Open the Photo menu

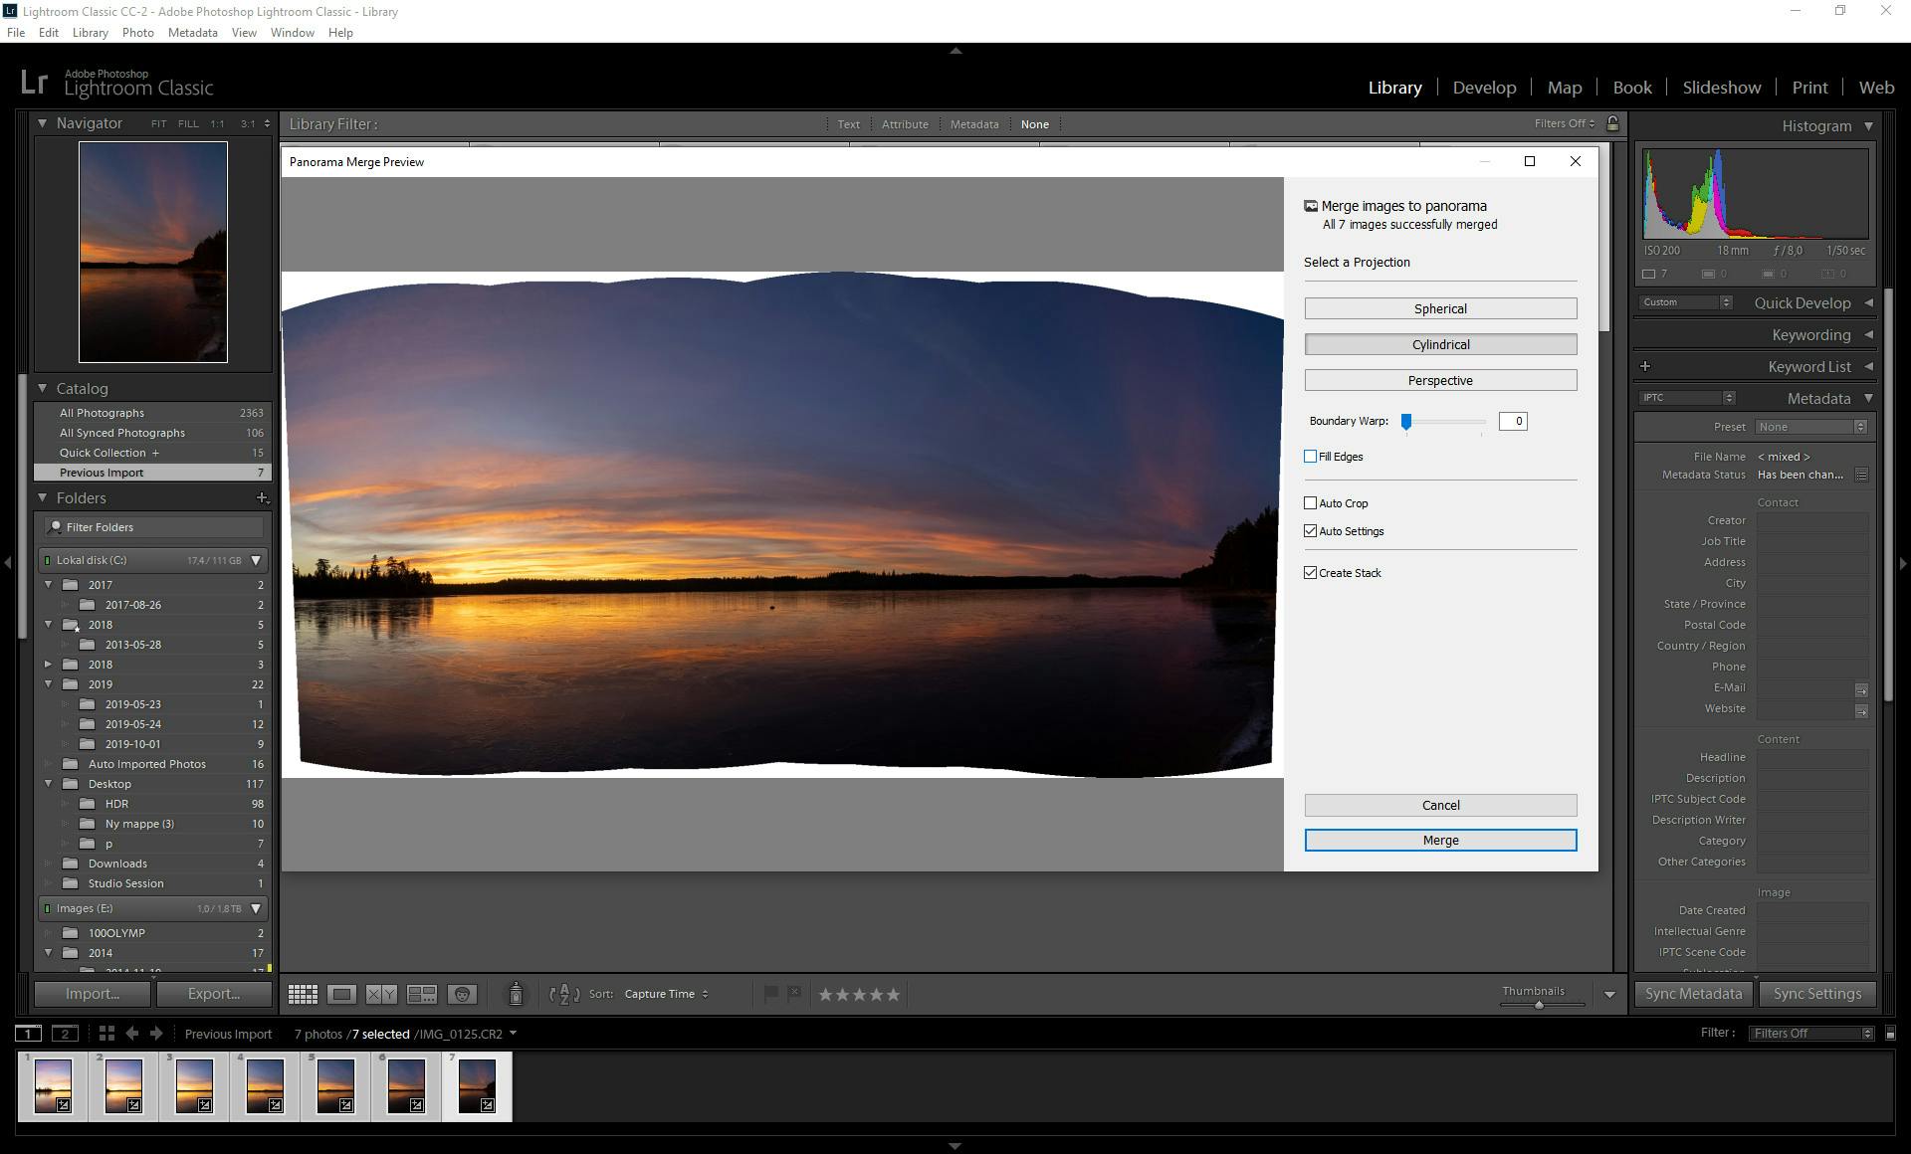click(x=137, y=32)
